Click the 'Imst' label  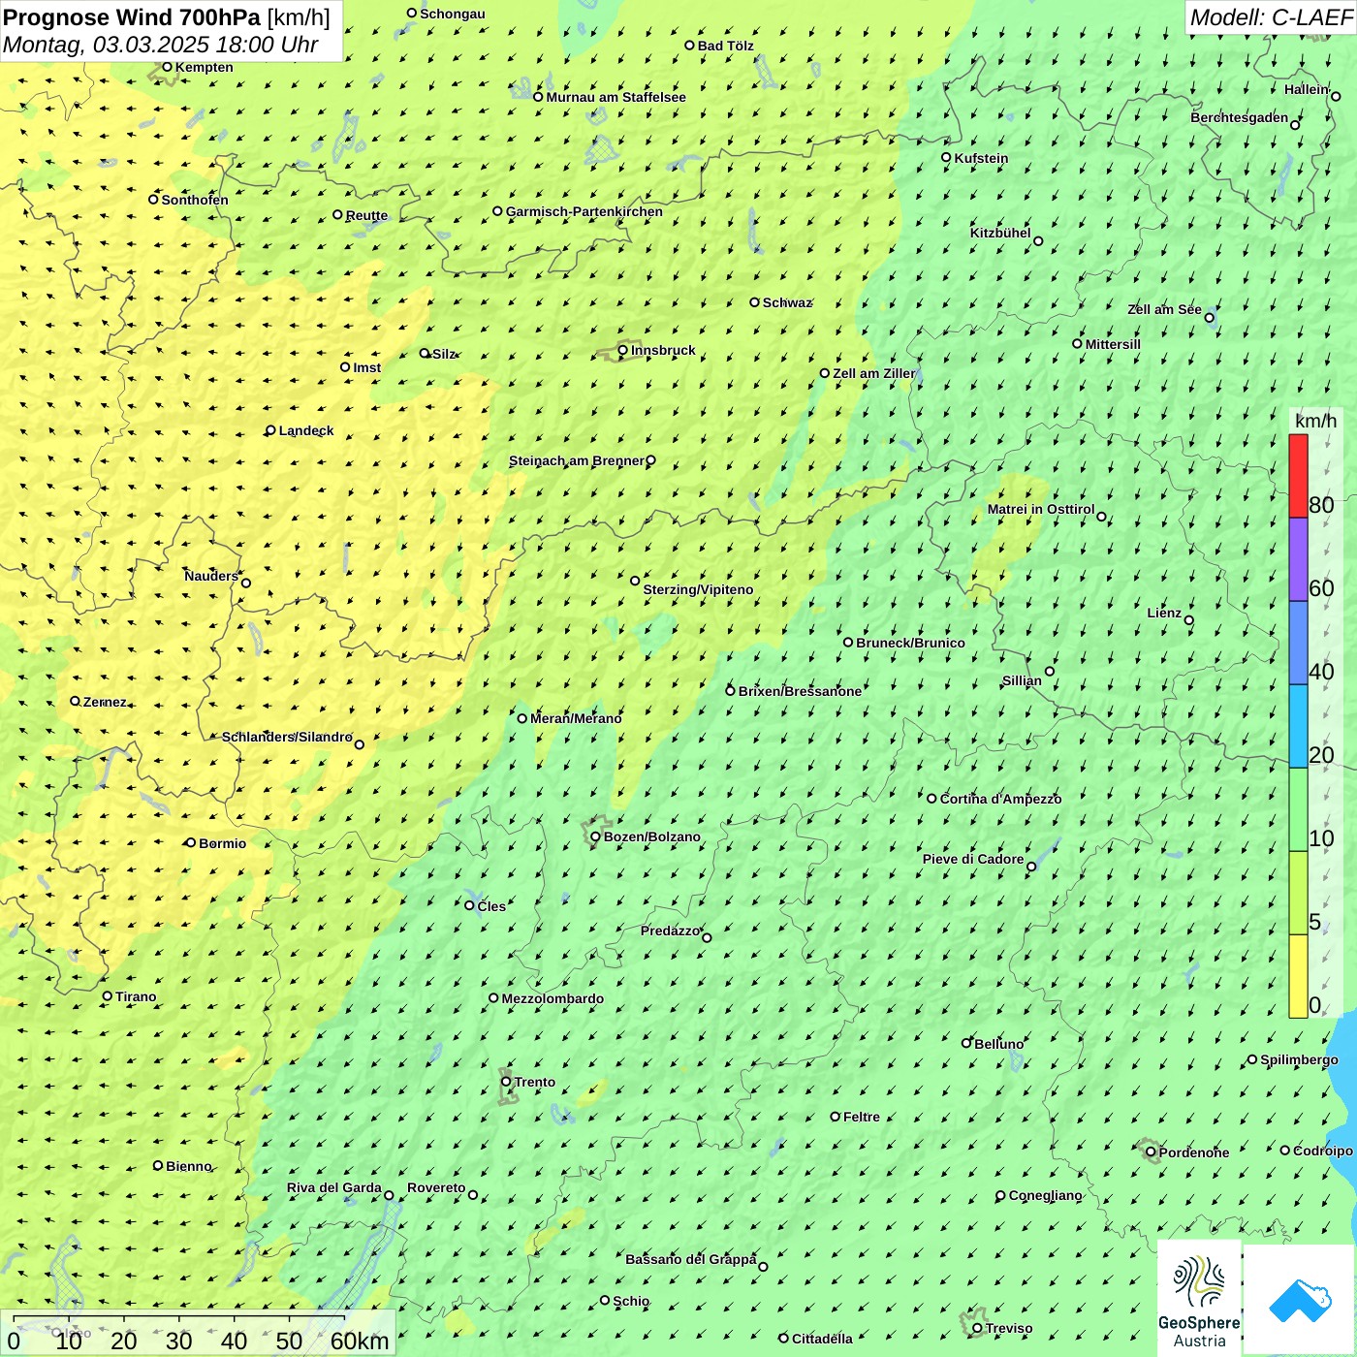pos(367,367)
